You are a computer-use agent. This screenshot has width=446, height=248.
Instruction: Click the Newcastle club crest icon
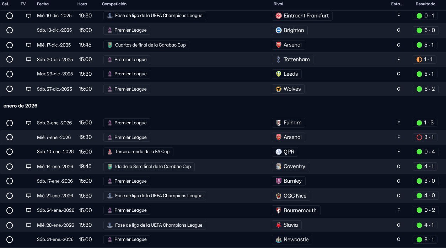click(279, 239)
